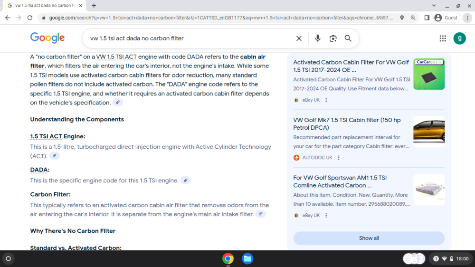Open source link after Carbon Filter description
Viewport: 475px width, 267px height.
[x=260, y=214]
